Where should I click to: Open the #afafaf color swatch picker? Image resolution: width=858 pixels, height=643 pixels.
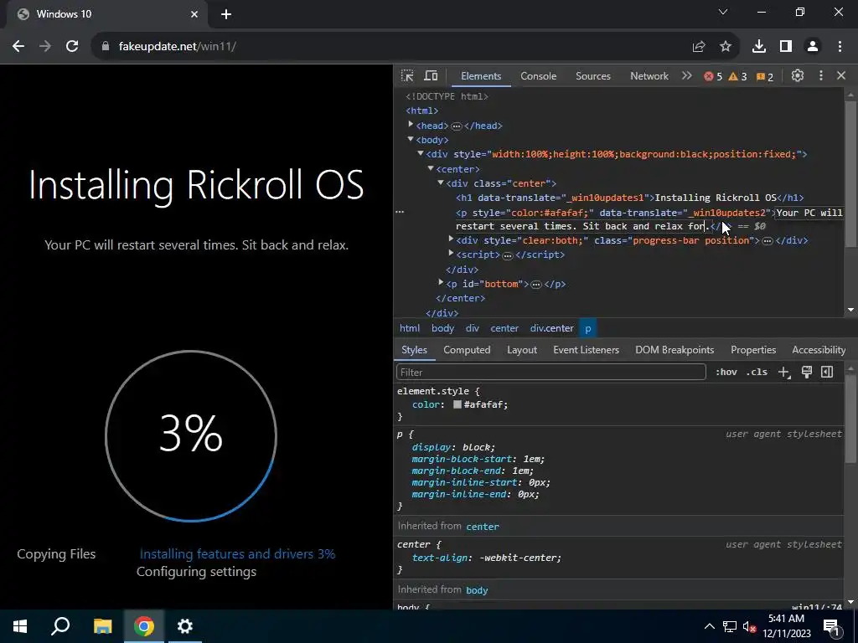click(457, 404)
